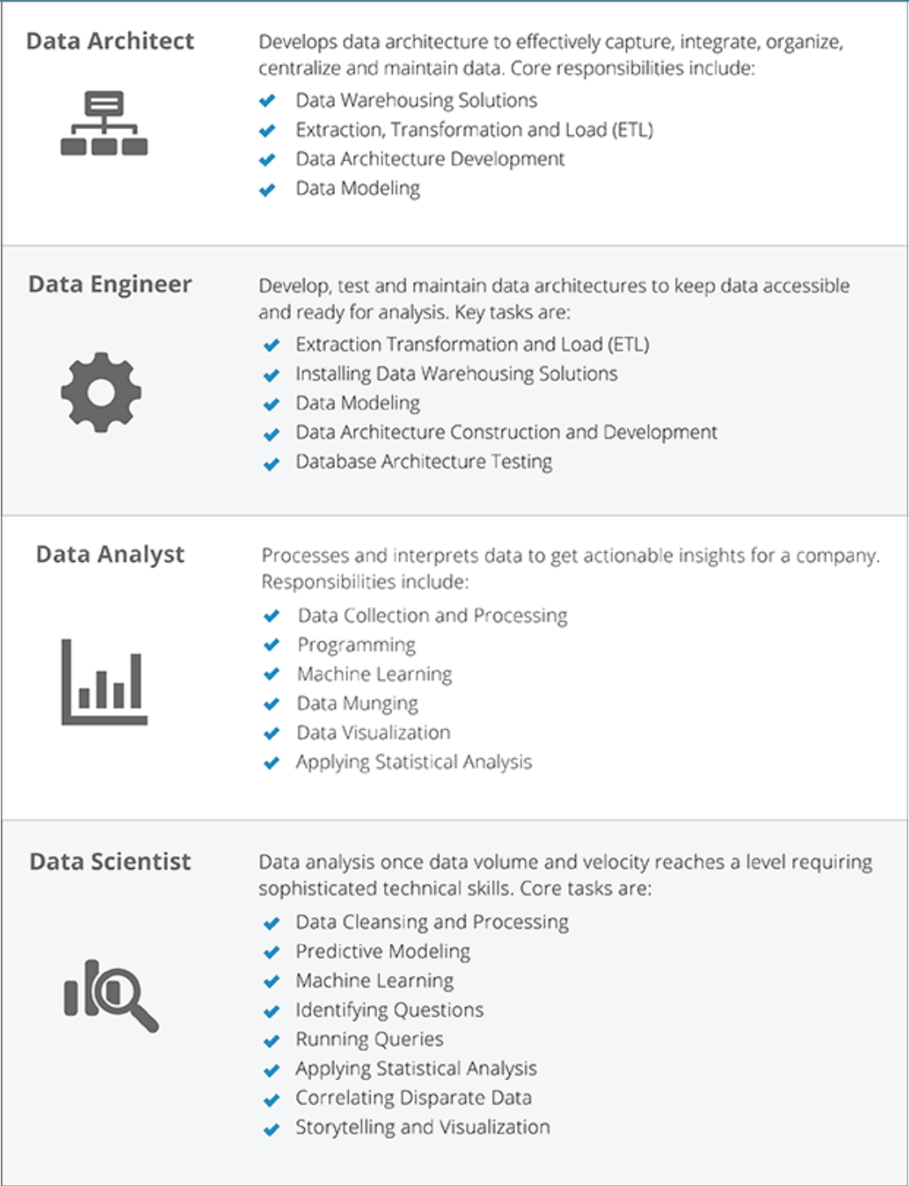Click the Data Engineer gear icon
Image resolution: width=909 pixels, height=1186 pixels.
101,392
